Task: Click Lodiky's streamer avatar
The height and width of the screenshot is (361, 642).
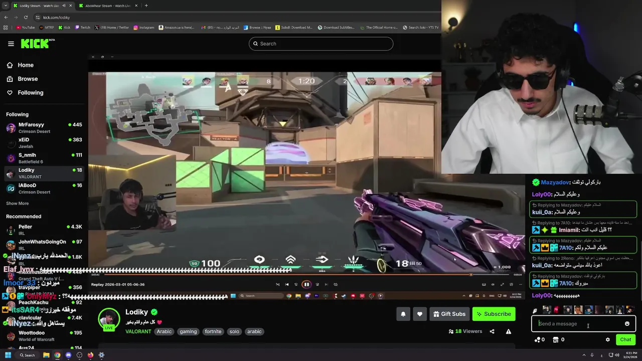Action: point(109,319)
